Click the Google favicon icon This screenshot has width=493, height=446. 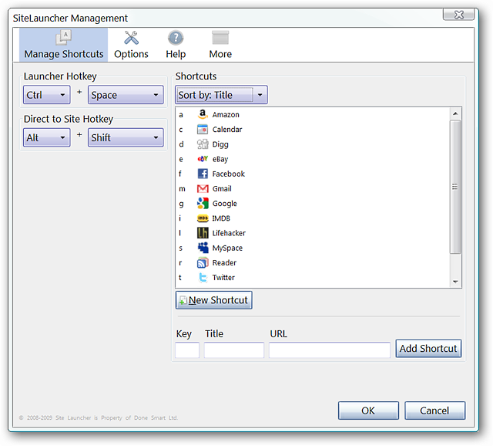203,203
